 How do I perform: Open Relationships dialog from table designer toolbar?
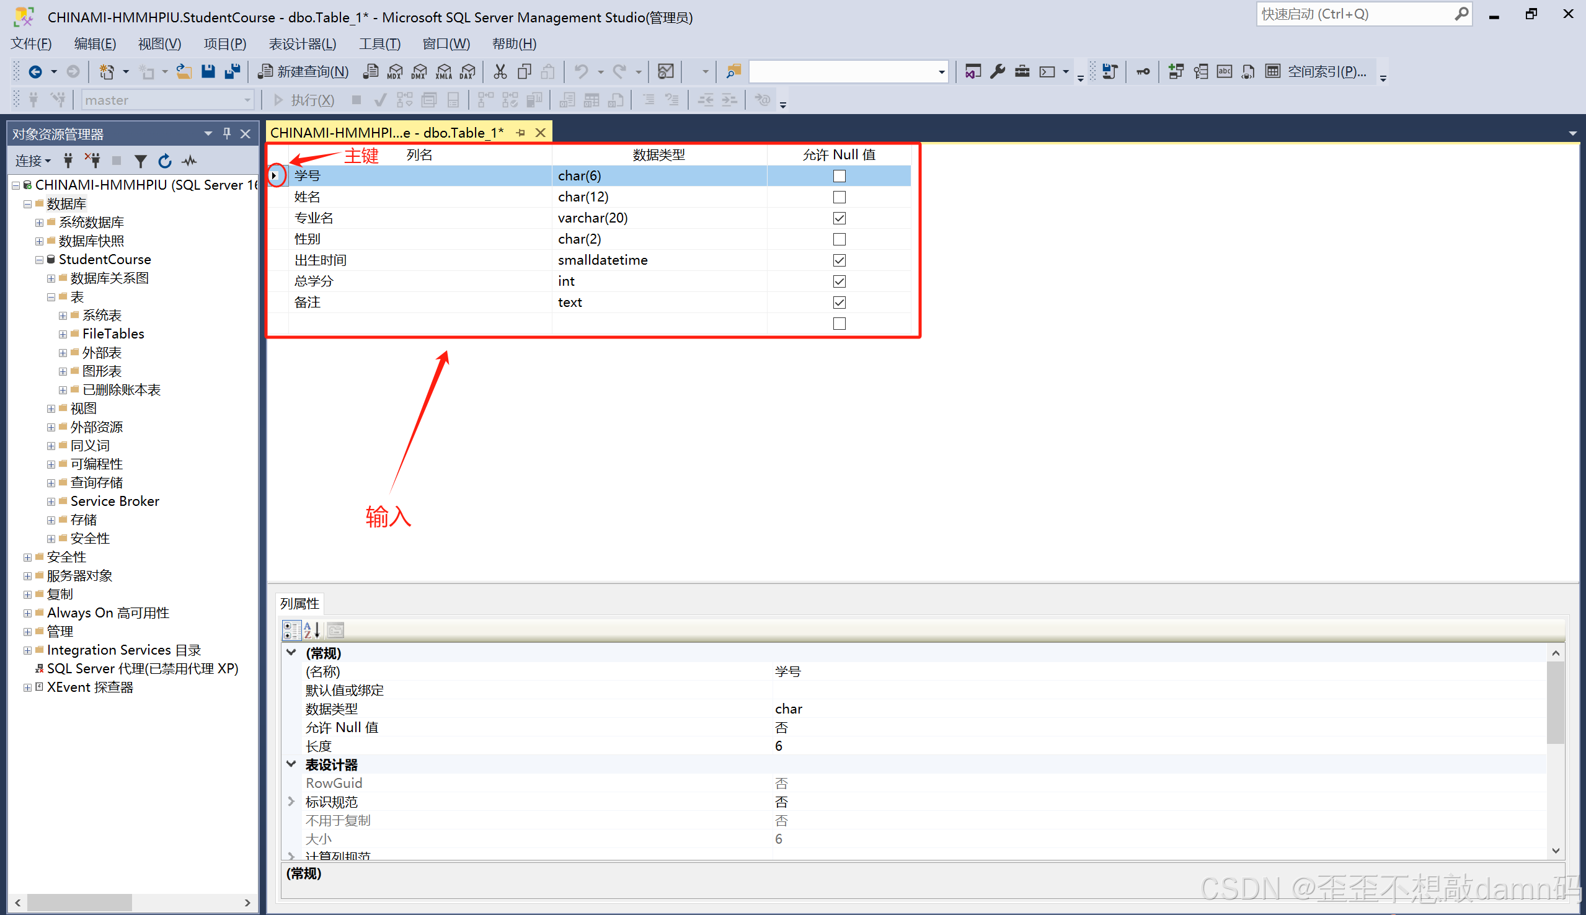(x=1176, y=72)
